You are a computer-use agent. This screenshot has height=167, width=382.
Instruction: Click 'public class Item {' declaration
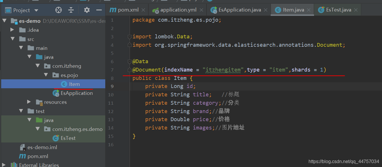(x=163, y=78)
